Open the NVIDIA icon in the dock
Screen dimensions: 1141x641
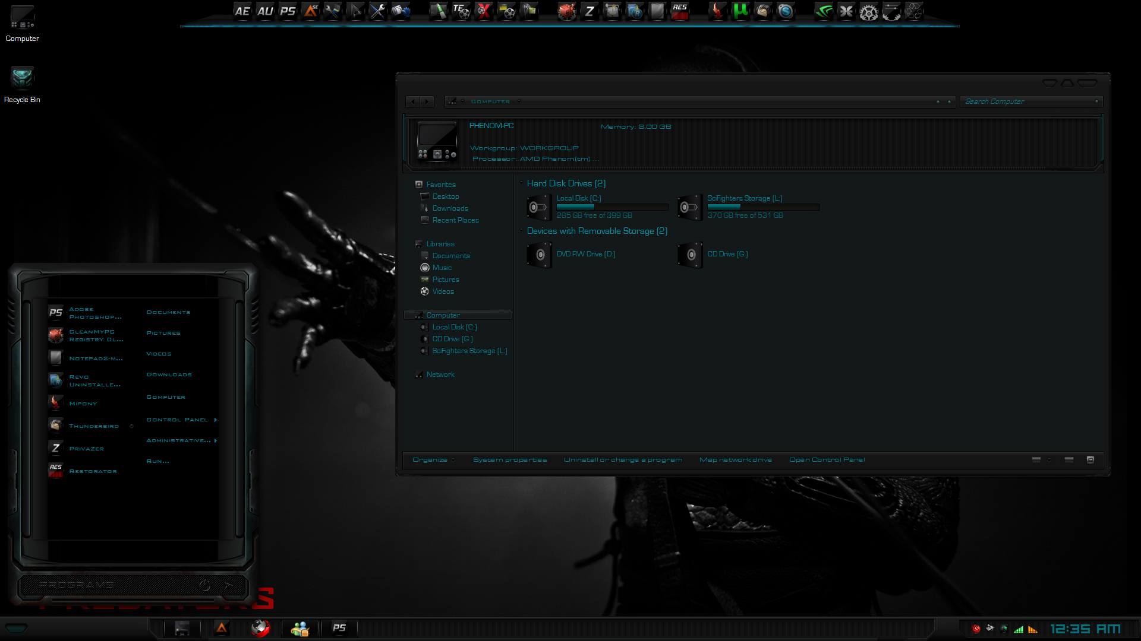click(x=823, y=10)
